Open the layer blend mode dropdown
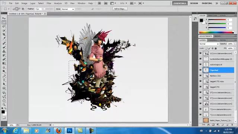238x134 pixels. 209,44
